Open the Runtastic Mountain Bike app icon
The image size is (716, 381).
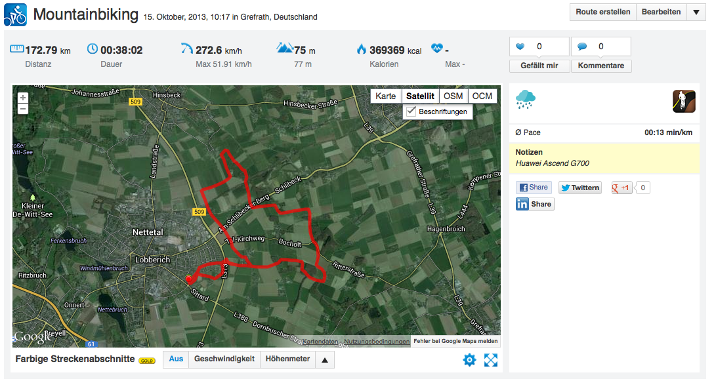click(x=684, y=101)
